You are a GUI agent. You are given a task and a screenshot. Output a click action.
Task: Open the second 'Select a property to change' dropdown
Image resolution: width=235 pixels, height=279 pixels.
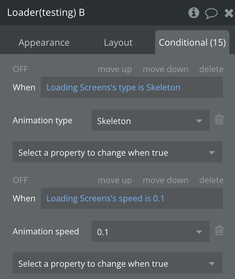tap(117, 264)
